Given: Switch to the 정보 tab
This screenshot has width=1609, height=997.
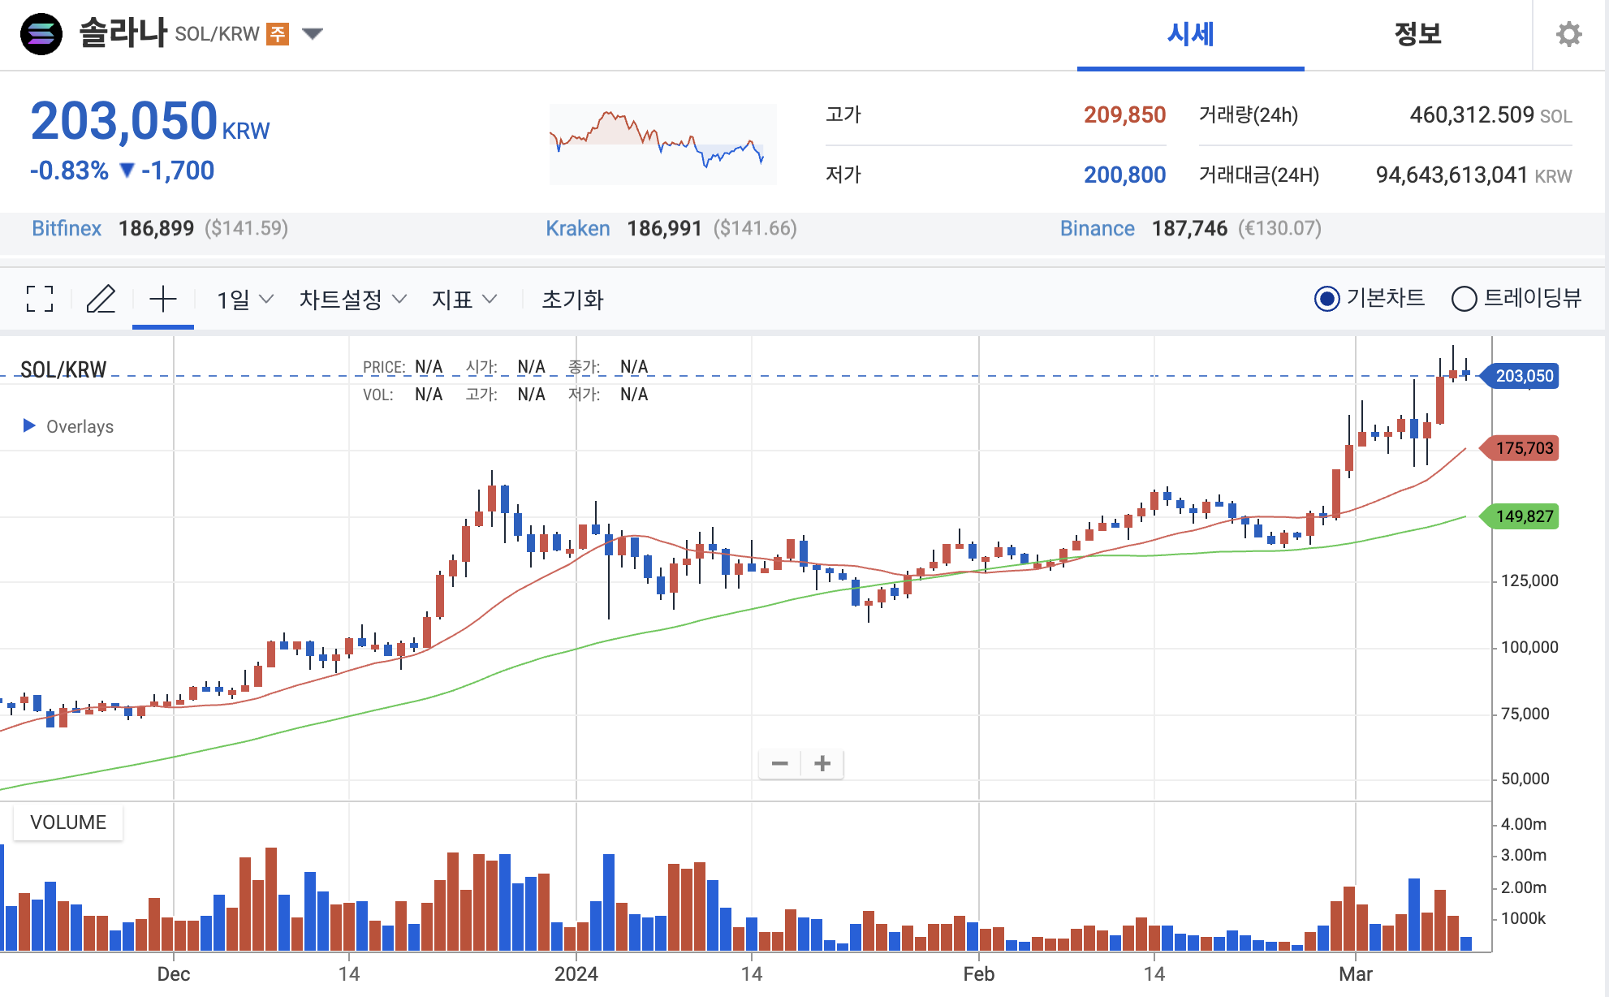Looking at the screenshot, I should click(x=1417, y=34).
